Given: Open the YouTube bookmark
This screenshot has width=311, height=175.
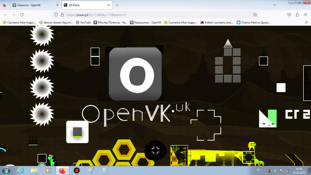Looking at the screenshot, I should tap(83, 22).
